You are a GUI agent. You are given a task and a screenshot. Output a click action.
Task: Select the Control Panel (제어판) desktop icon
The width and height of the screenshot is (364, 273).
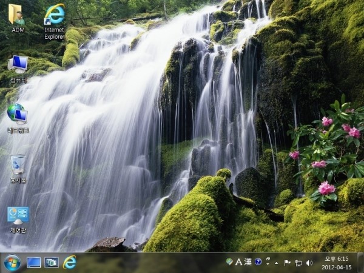(x=18, y=215)
